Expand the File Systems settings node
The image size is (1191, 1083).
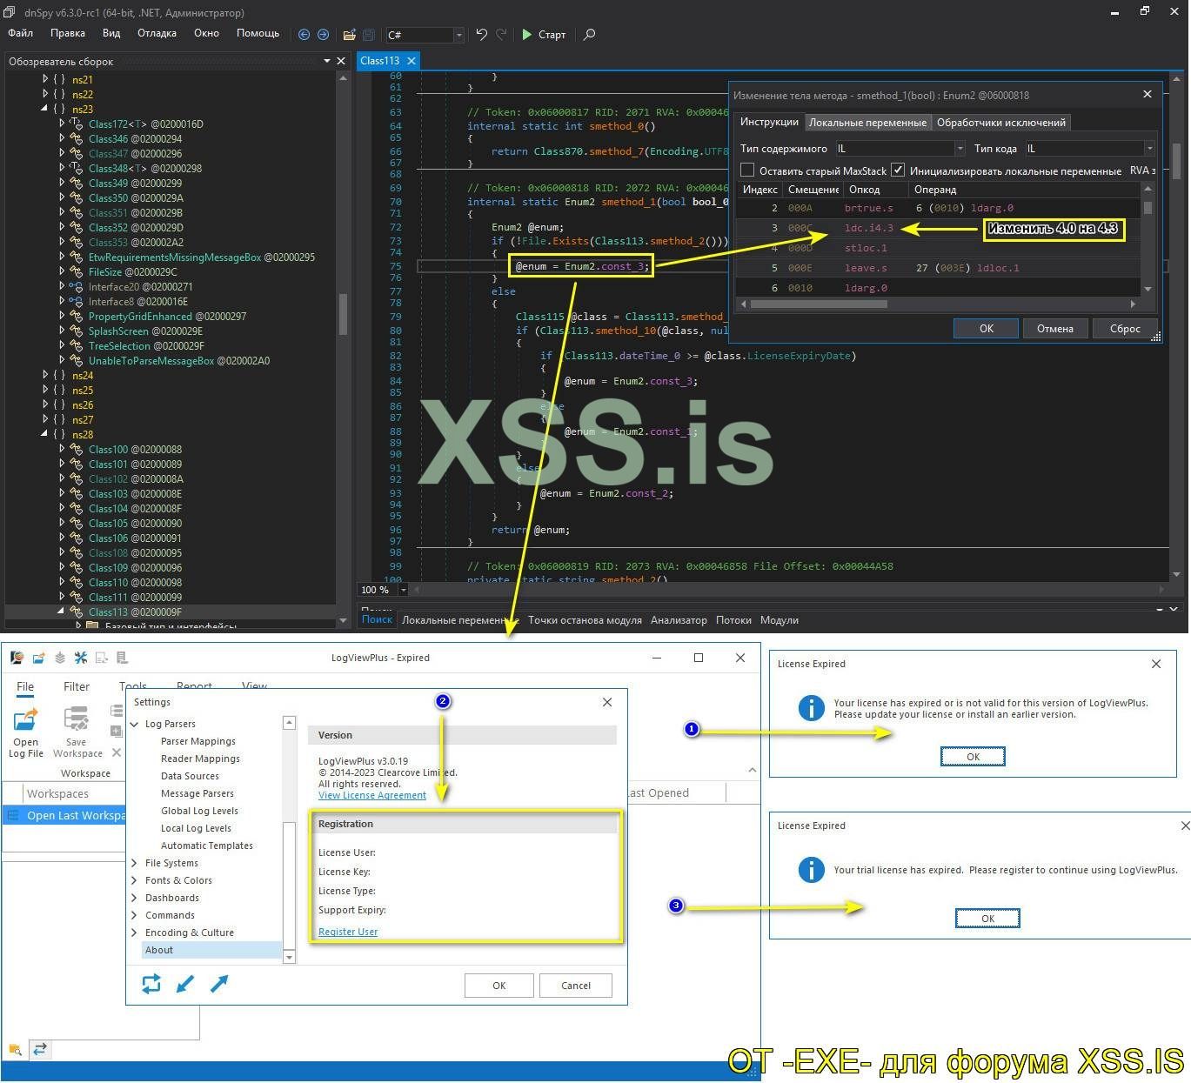[x=135, y=863]
